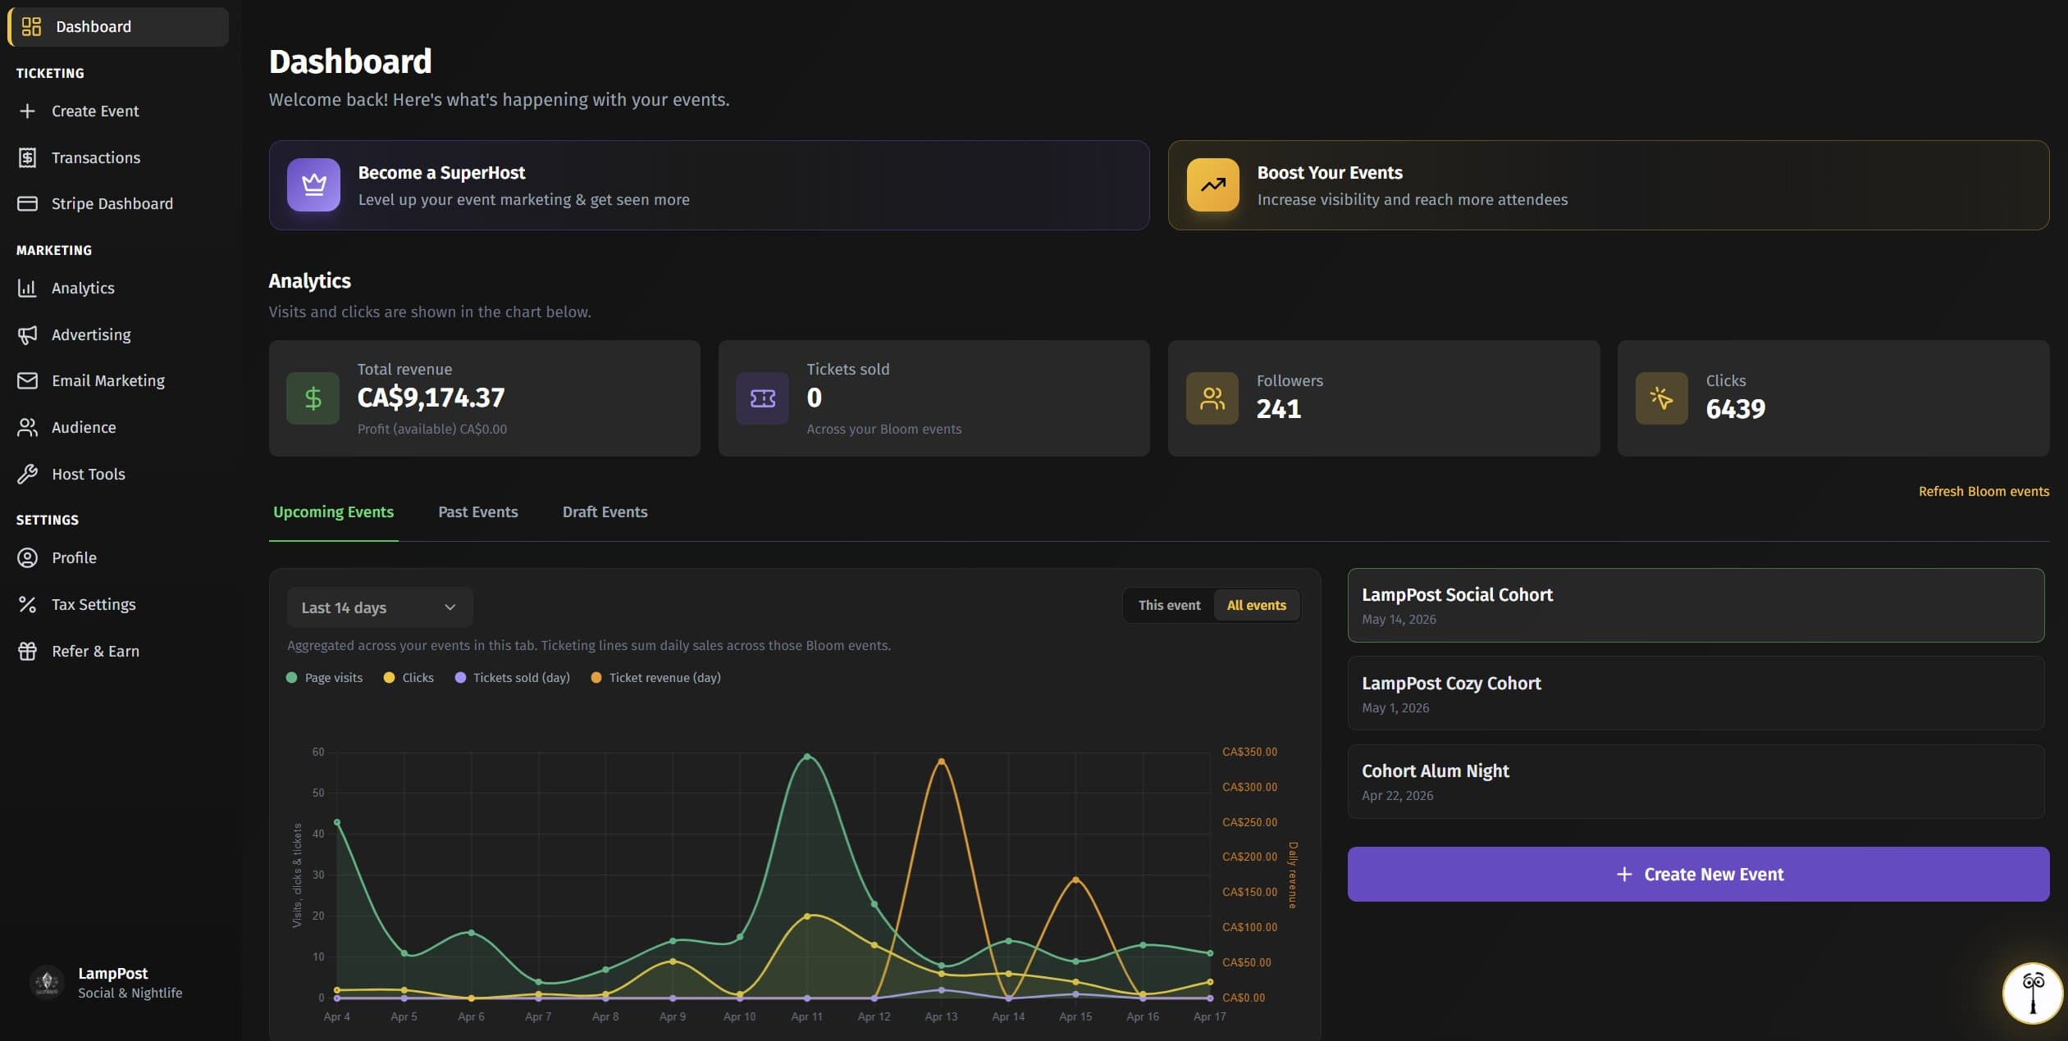
Task: Click the SuperHost crown icon
Action: (x=313, y=184)
